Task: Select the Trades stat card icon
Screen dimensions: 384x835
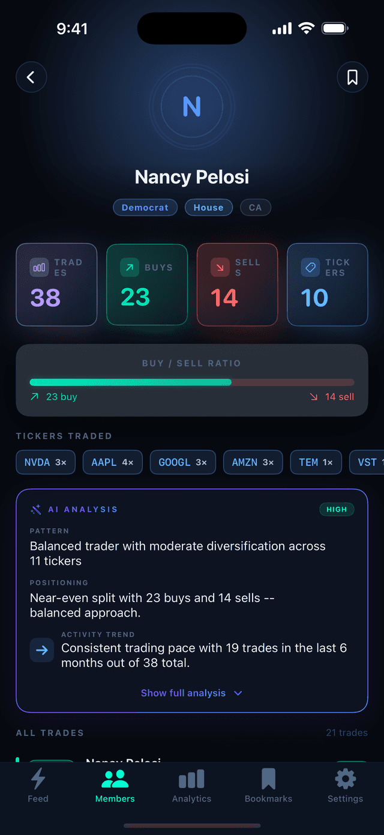Action: coord(38,267)
